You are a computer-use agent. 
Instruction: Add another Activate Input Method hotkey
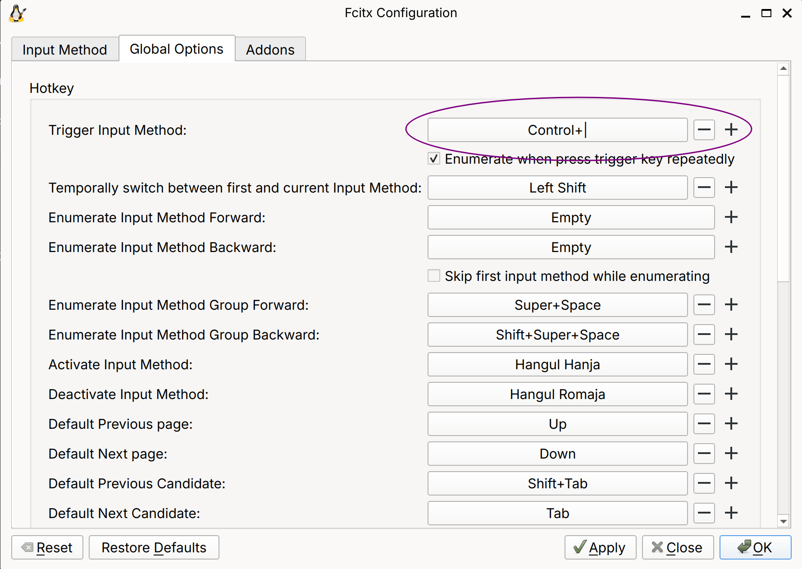pos(731,364)
